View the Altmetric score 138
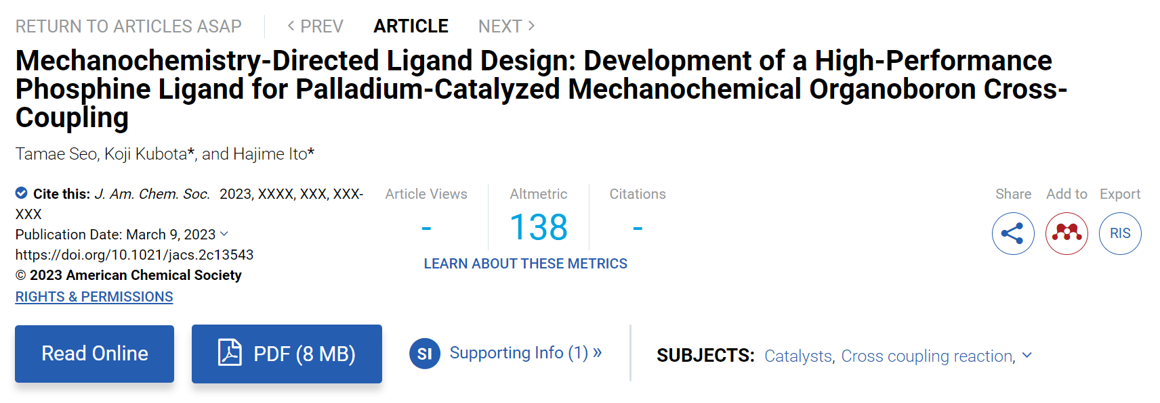 (539, 227)
